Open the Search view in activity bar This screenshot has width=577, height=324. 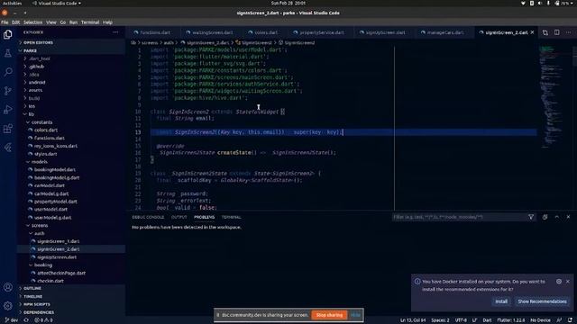pyautogui.click(x=8, y=72)
